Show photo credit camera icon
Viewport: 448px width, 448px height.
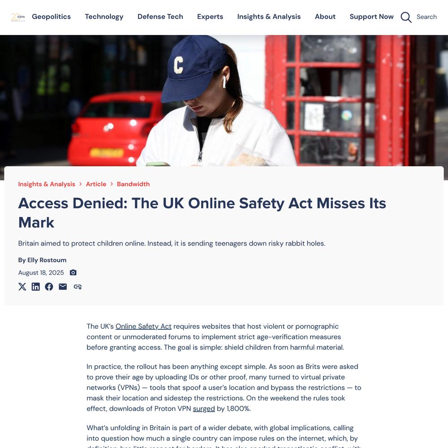73,272
